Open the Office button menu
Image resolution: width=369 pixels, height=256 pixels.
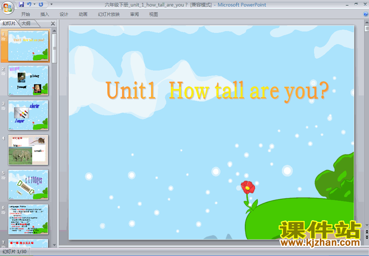coord(8,8)
